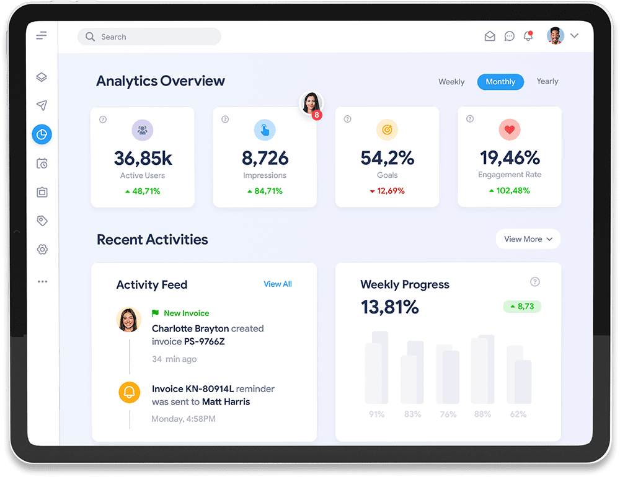Switch to the Yearly analytics tab
This screenshot has height=477, width=620.
pos(547,82)
